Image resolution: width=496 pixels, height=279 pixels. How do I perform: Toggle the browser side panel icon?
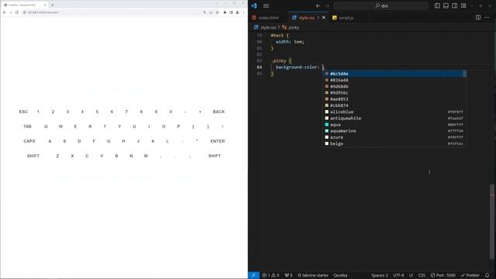[x=231, y=12]
